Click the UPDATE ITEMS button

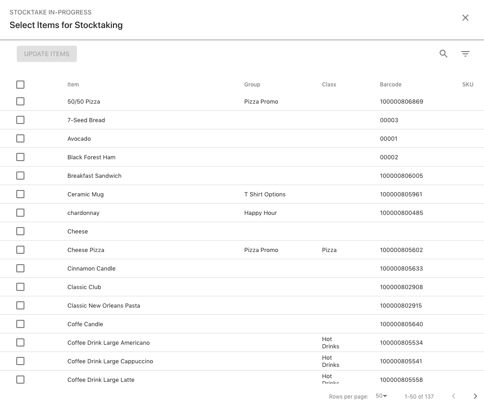pos(47,53)
